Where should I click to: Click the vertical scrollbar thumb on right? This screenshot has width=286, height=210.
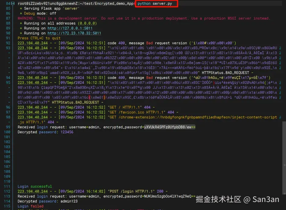(x=284, y=158)
